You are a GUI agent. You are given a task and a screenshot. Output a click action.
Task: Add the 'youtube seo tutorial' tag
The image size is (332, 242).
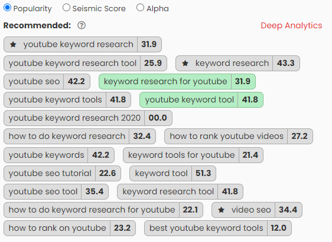[62, 174]
